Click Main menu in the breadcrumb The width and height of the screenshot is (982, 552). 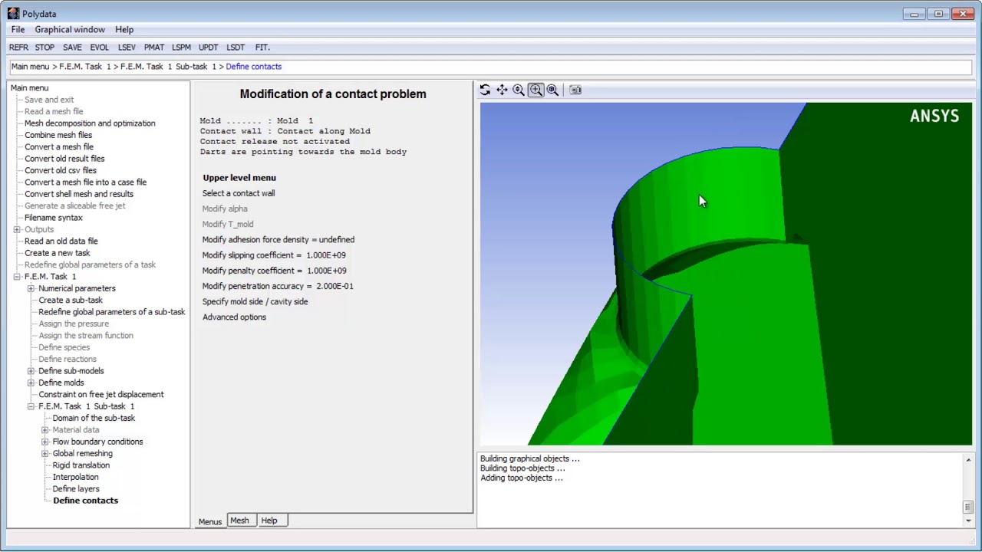(30, 67)
